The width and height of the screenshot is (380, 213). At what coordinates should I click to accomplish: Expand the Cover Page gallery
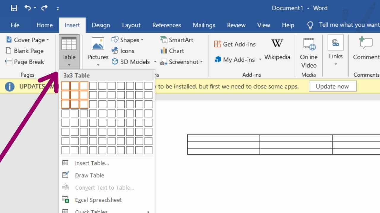(x=28, y=40)
